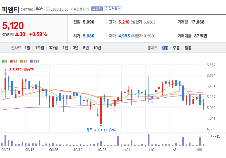The height and width of the screenshot is (158, 226).
Task: Click the upper limit text 상한가 6,650
Action: point(143,22)
